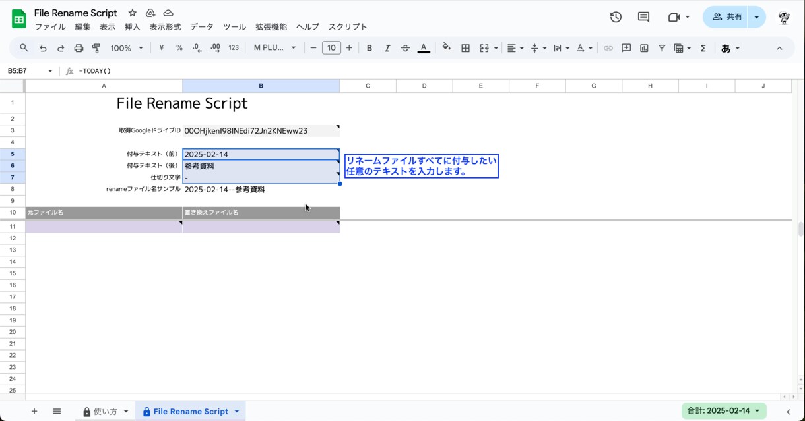The image size is (805, 421).
Task: Undo the last action
Action: (43, 48)
